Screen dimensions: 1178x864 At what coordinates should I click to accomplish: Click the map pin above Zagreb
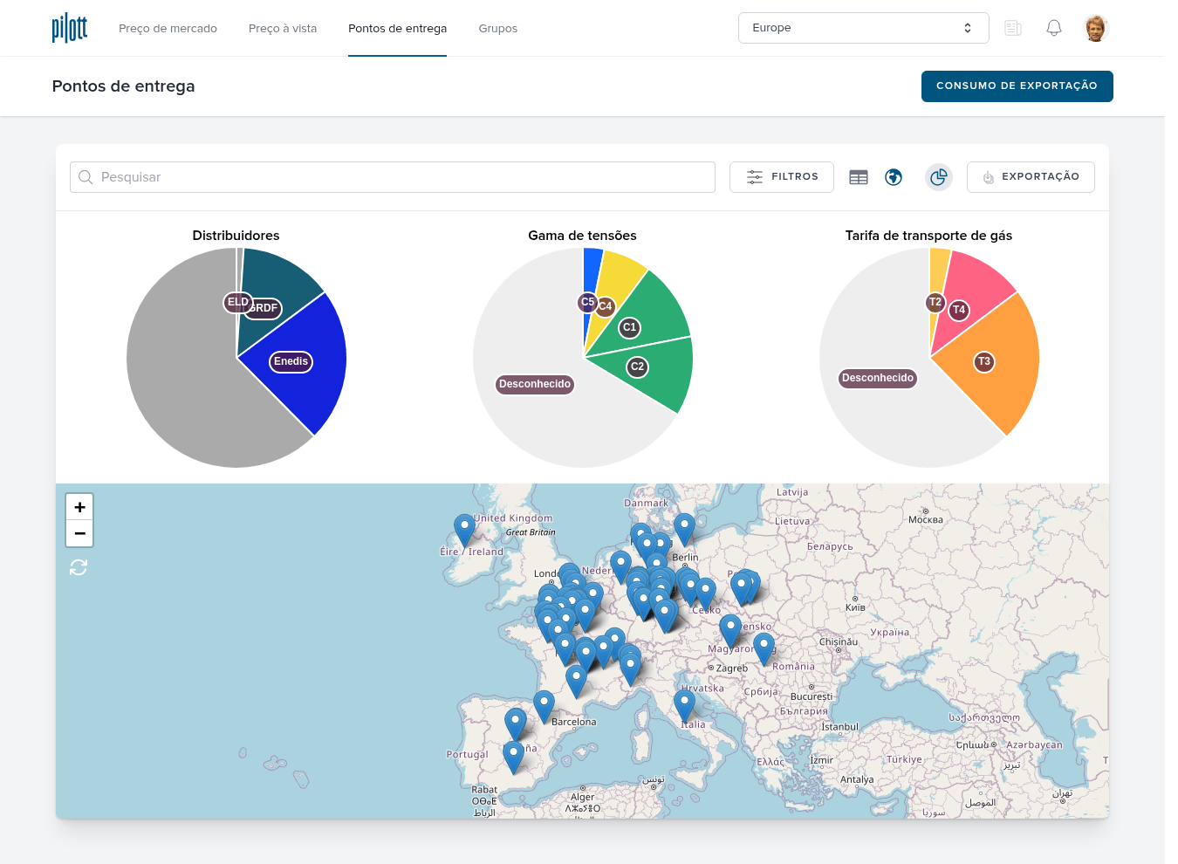[x=730, y=630]
